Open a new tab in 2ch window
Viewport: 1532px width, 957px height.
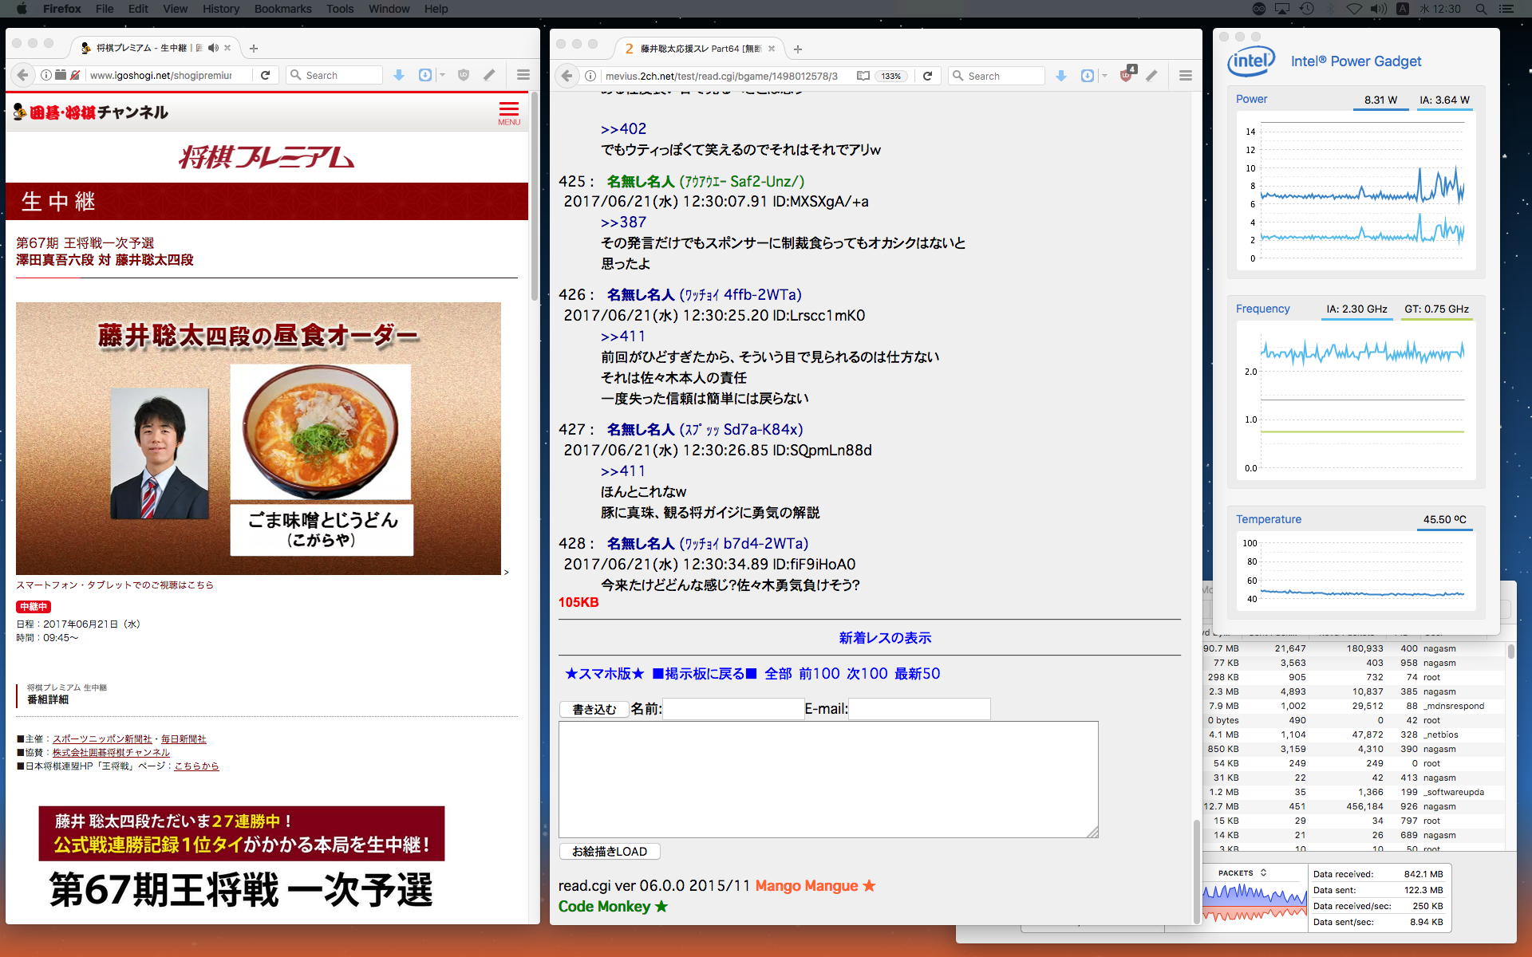click(x=797, y=49)
